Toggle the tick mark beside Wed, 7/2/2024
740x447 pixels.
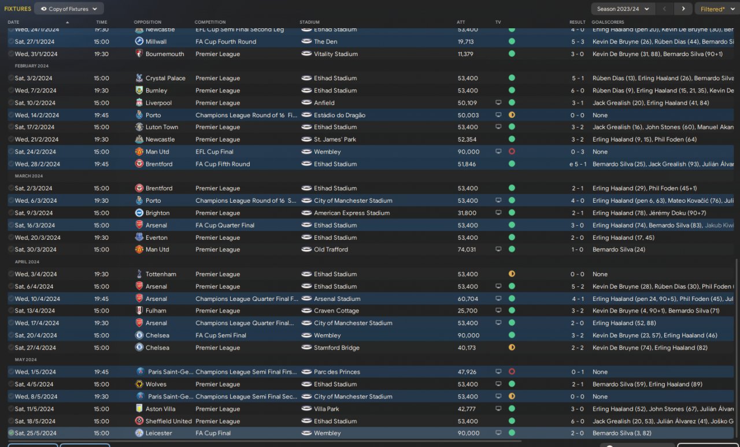pos(11,91)
